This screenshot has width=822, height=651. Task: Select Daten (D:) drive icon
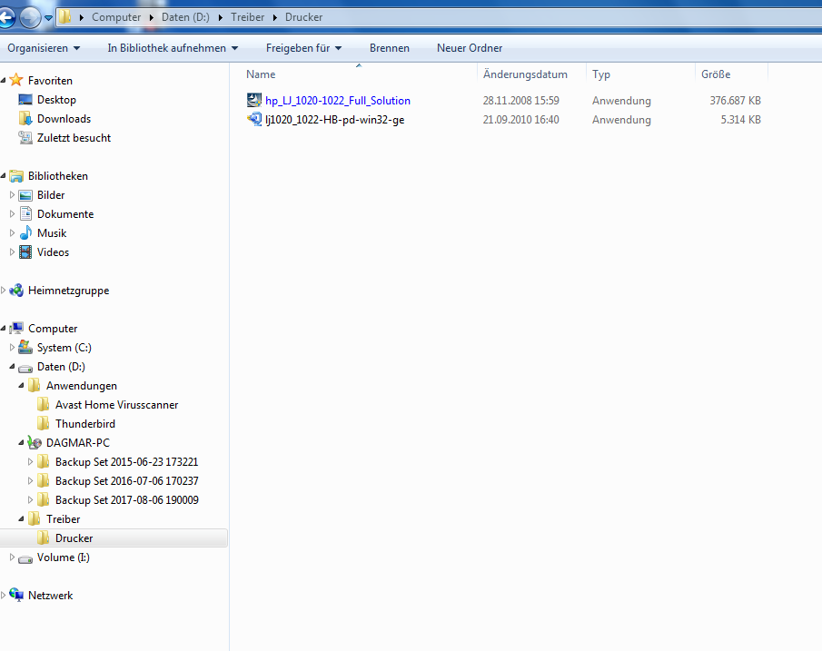coord(25,368)
